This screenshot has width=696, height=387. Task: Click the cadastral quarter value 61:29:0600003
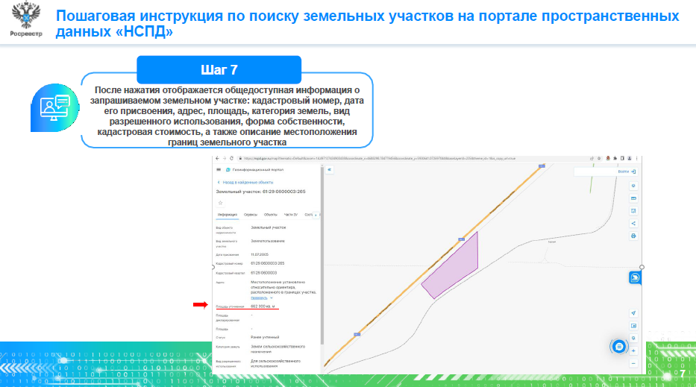click(263, 273)
